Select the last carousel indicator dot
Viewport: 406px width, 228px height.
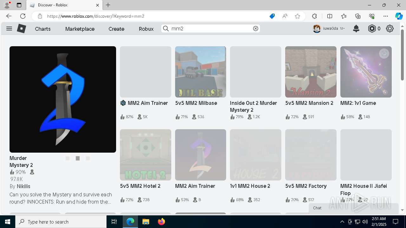click(x=88, y=158)
